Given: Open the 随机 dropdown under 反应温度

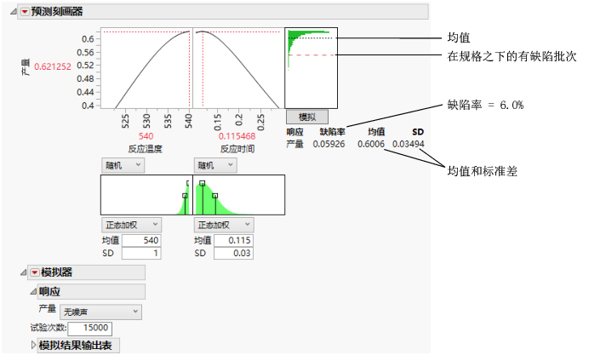Looking at the screenshot, I should coord(123,165).
